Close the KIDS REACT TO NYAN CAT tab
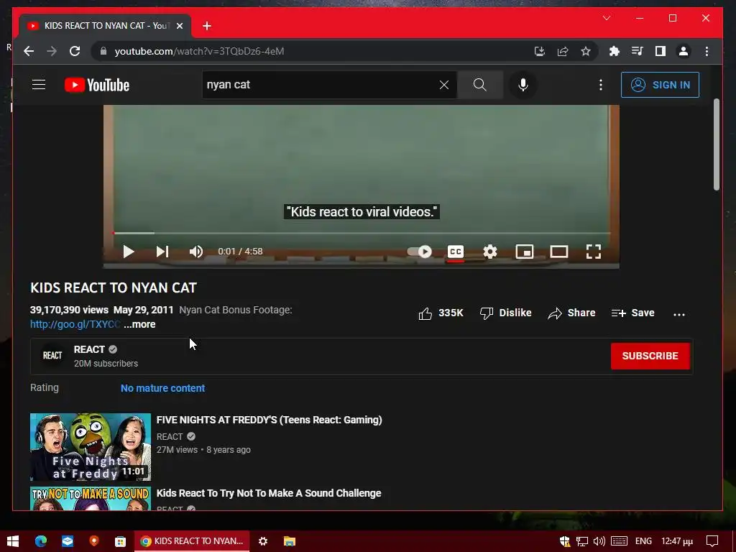Image resolution: width=736 pixels, height=552 pixels. 179,26
